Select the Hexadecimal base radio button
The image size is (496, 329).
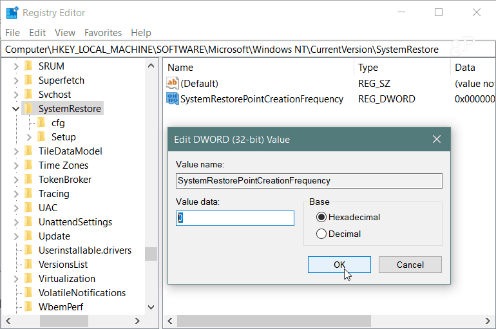pyautogui.click(x=321, y=217)
